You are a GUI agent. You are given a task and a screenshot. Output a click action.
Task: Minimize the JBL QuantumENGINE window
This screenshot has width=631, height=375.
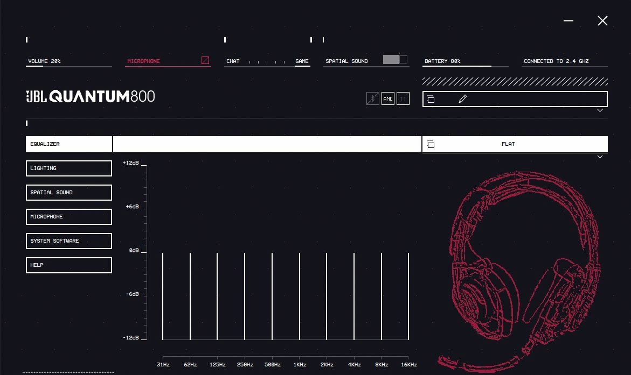click(x=568, y=20)
